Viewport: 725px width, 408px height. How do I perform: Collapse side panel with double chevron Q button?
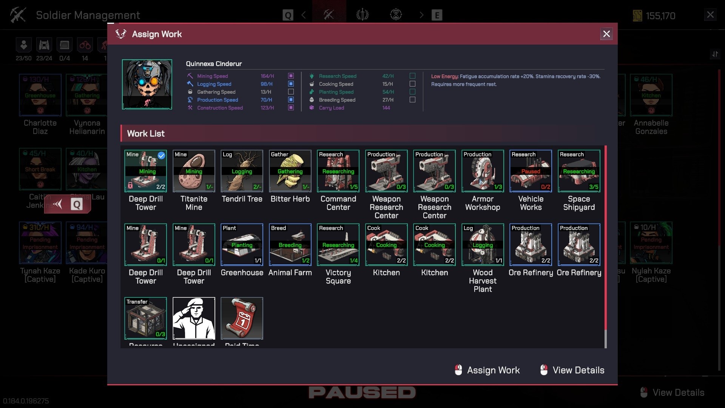click(67, 204)
